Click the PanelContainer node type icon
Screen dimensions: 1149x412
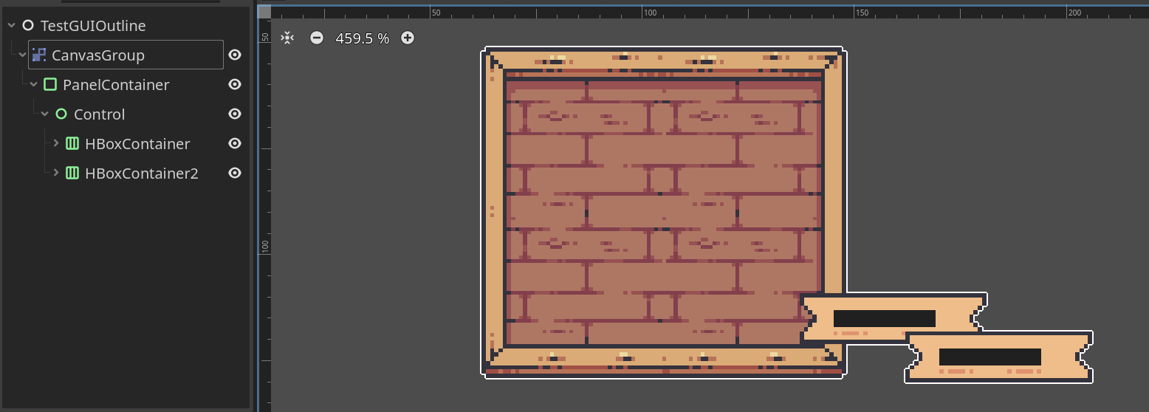[x=50, y=85]
